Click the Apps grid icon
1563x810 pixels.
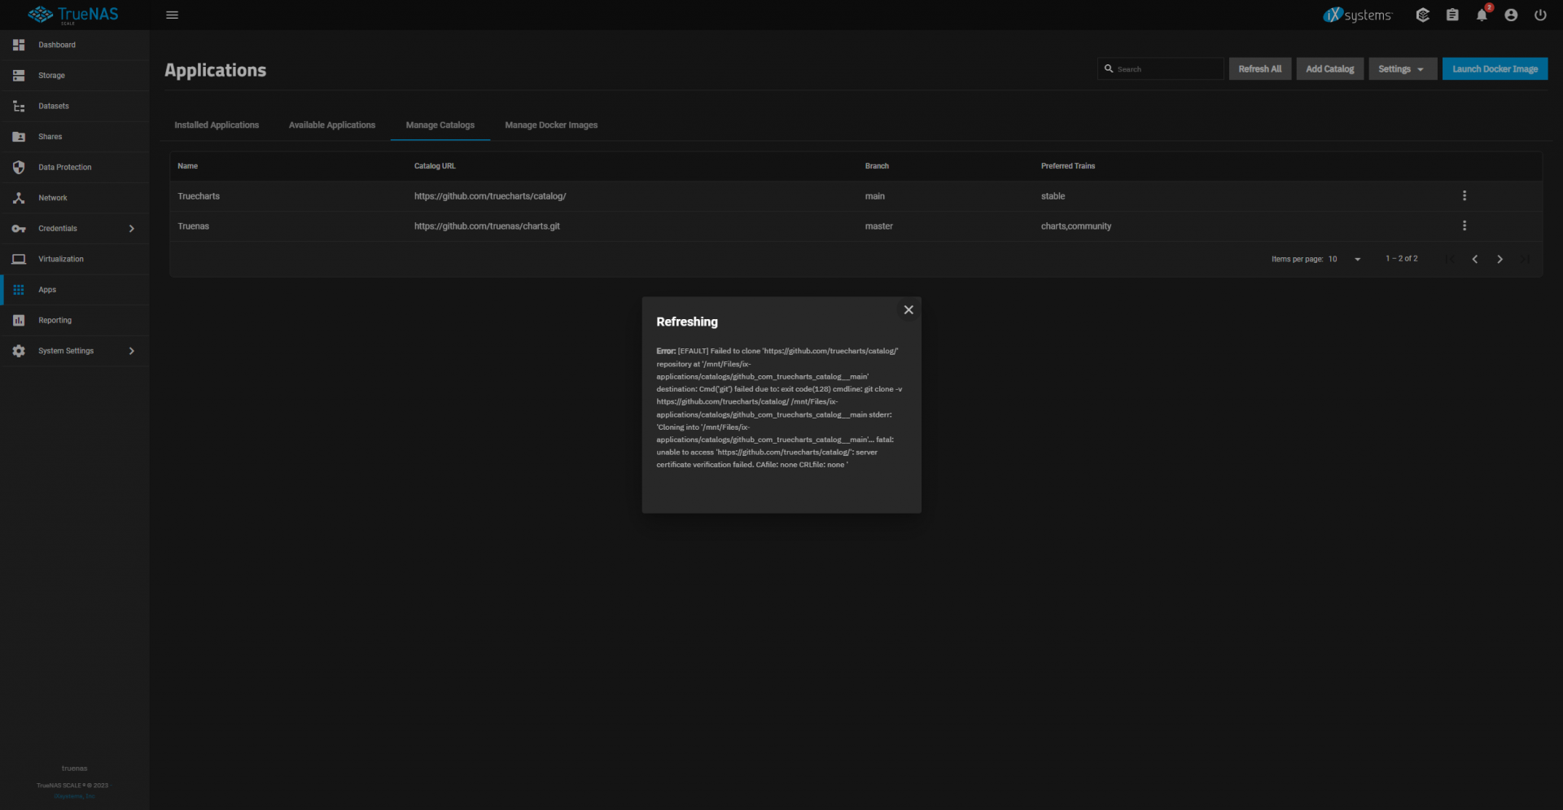pos(19,290)
